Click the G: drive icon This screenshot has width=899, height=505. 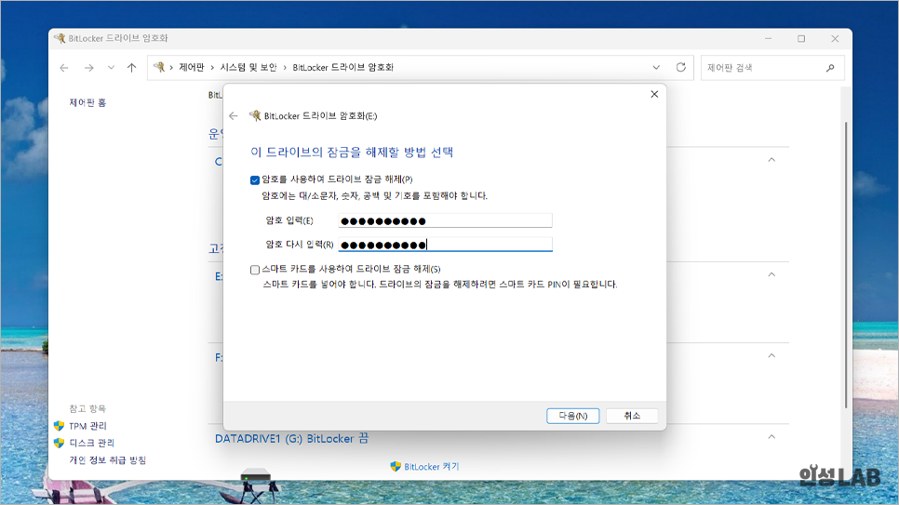coord(256,474)
